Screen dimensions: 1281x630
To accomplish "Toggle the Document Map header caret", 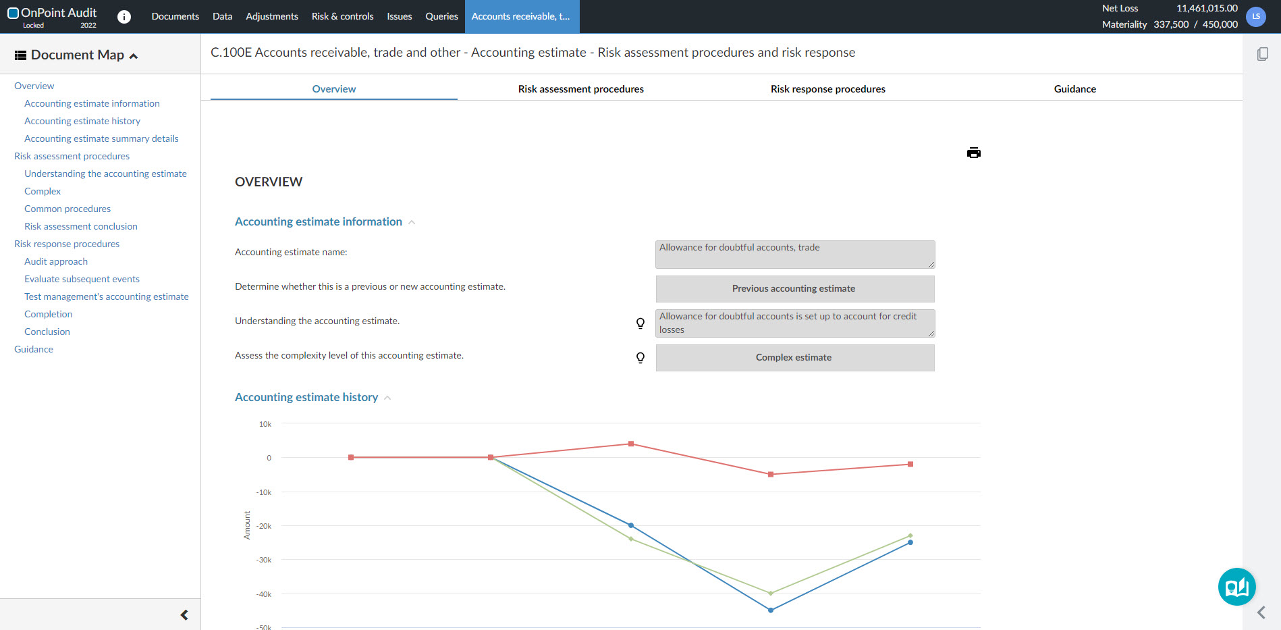I will (x=134, y=56).
